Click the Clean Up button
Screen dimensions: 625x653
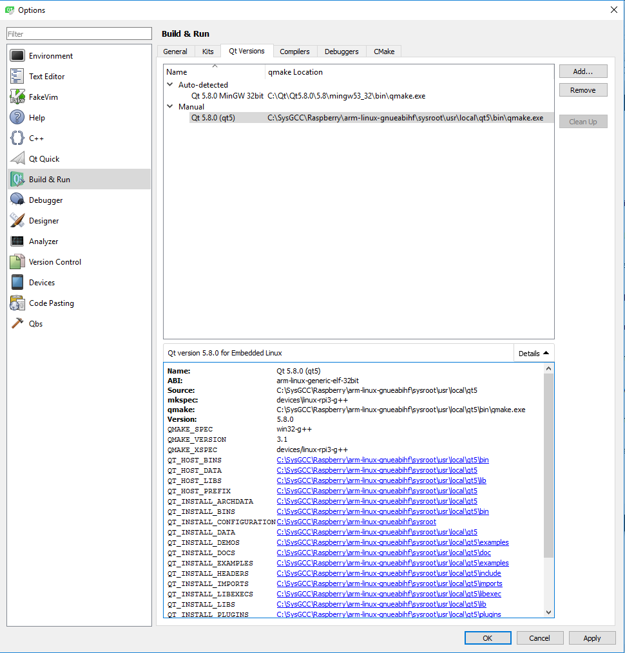(x=583, y=122)
